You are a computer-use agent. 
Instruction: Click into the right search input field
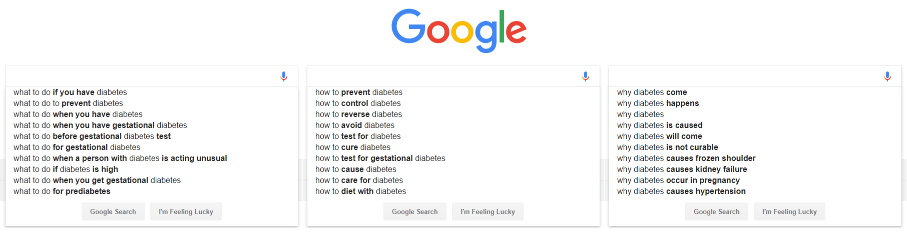pos(746,76)
